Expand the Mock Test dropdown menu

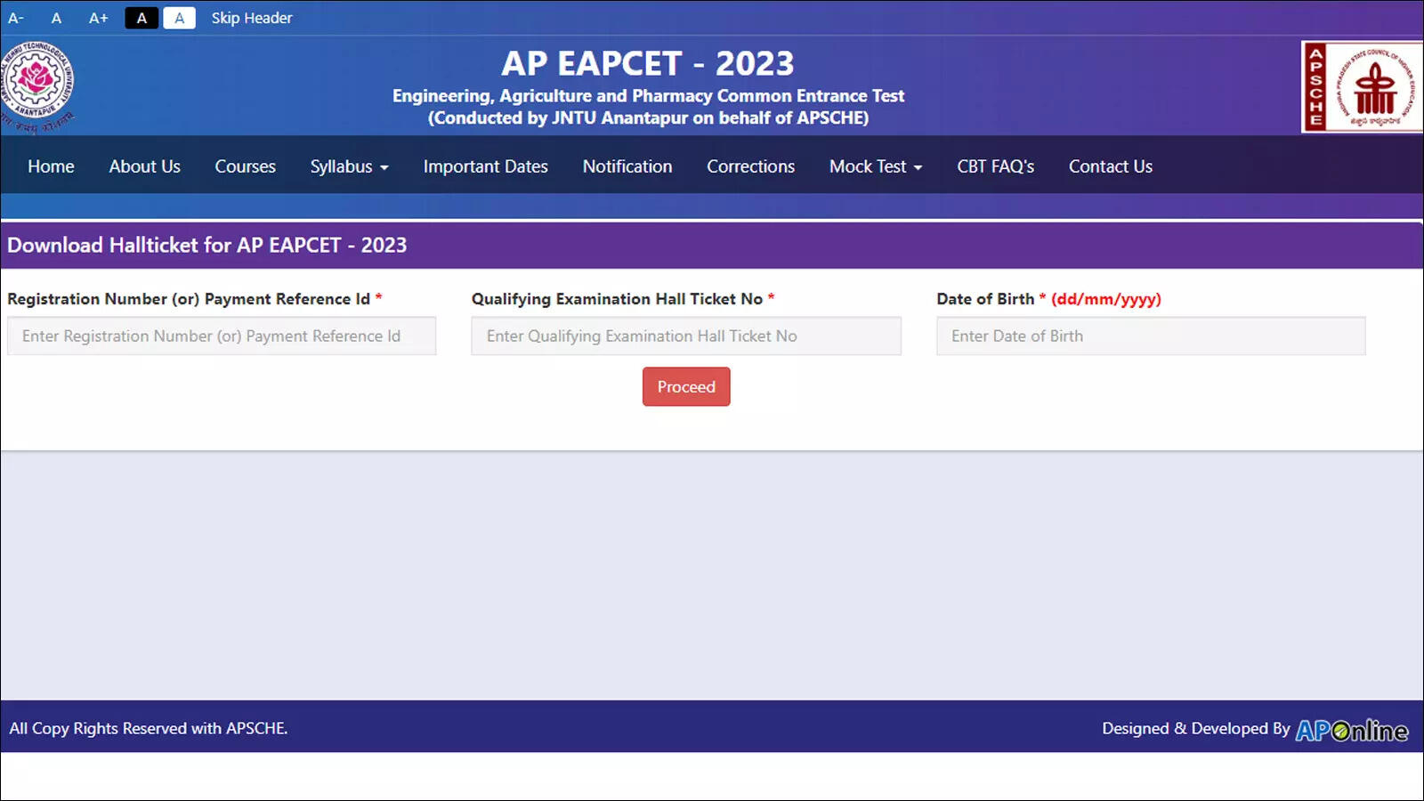[876, 166]
